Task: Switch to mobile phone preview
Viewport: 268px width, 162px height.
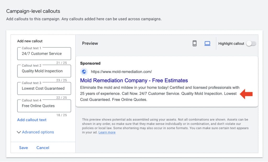Action: pyautogui.click(x=194, y=43)
